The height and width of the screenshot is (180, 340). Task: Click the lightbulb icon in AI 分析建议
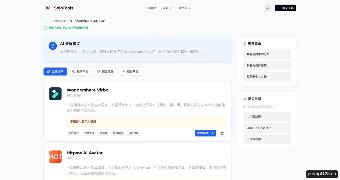coord(53,46)
